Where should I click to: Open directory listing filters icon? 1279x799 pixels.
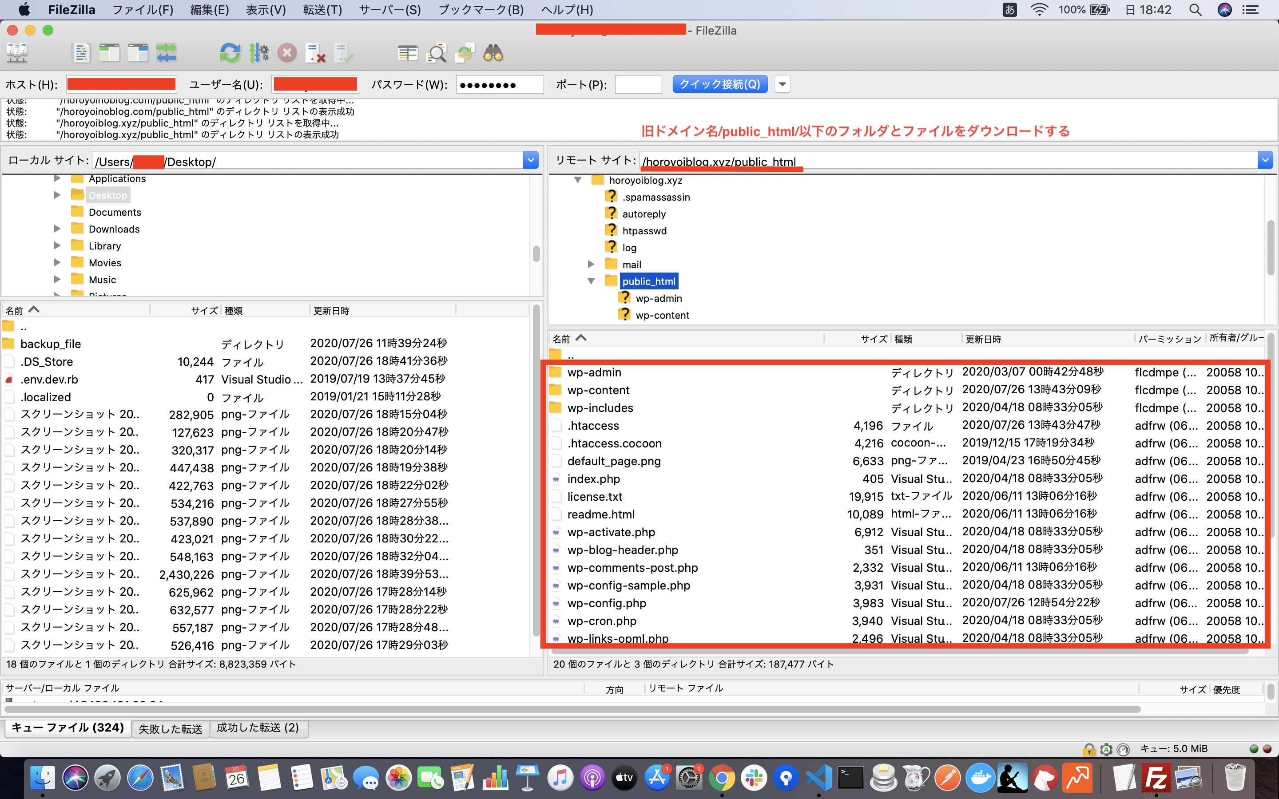click(x=408, y=53)
